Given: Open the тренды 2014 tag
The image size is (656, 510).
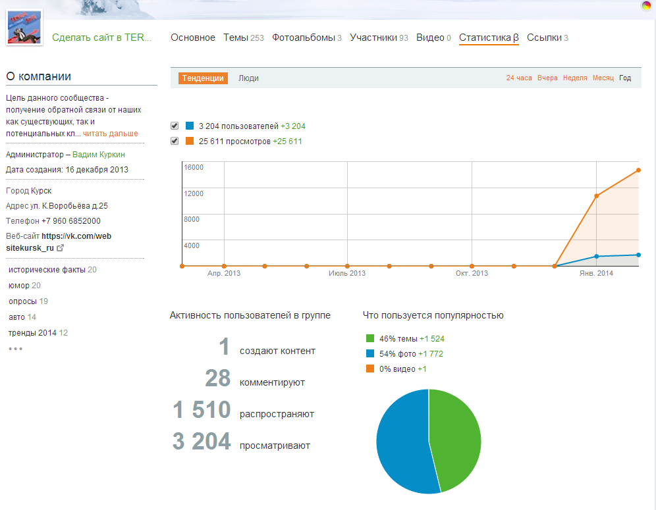Looking at the screenshot, I should [38, 333].
